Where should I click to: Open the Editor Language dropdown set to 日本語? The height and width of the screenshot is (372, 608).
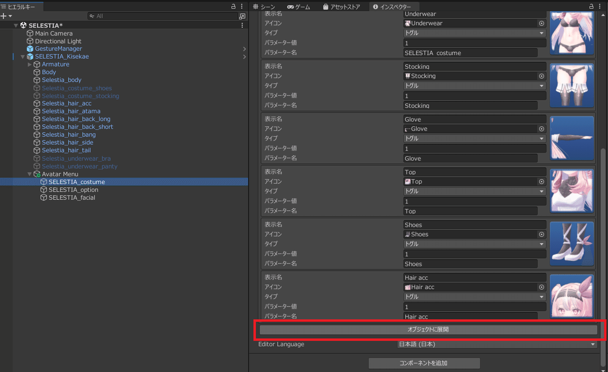pos(497,344)
